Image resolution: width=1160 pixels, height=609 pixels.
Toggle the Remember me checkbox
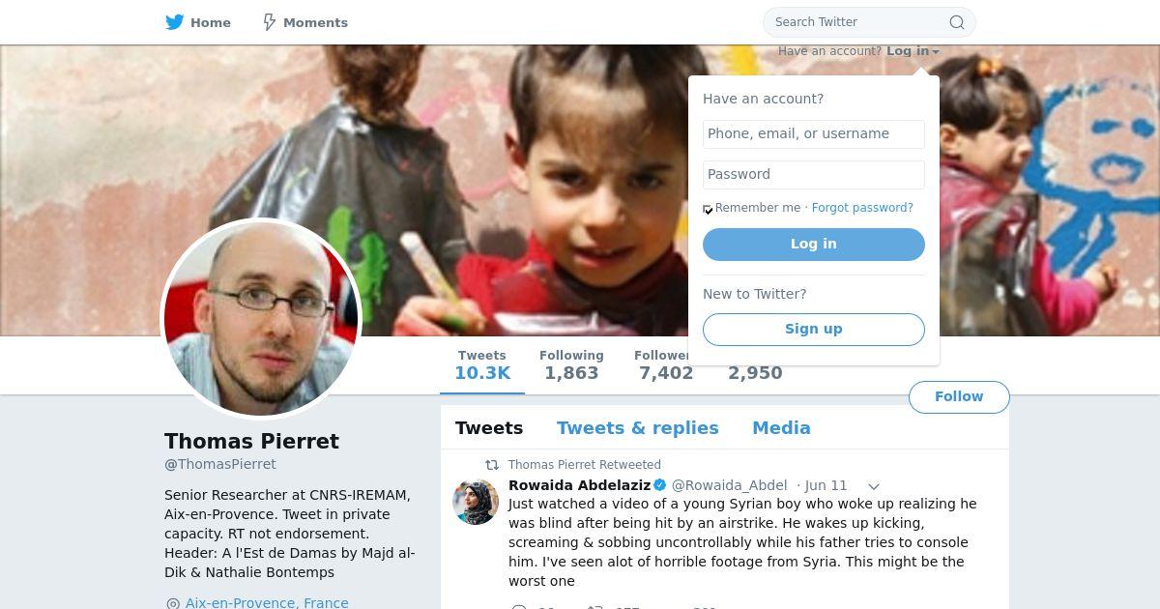tap(708, 209)
